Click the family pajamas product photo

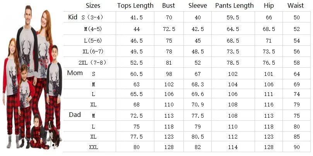point(32,77)
